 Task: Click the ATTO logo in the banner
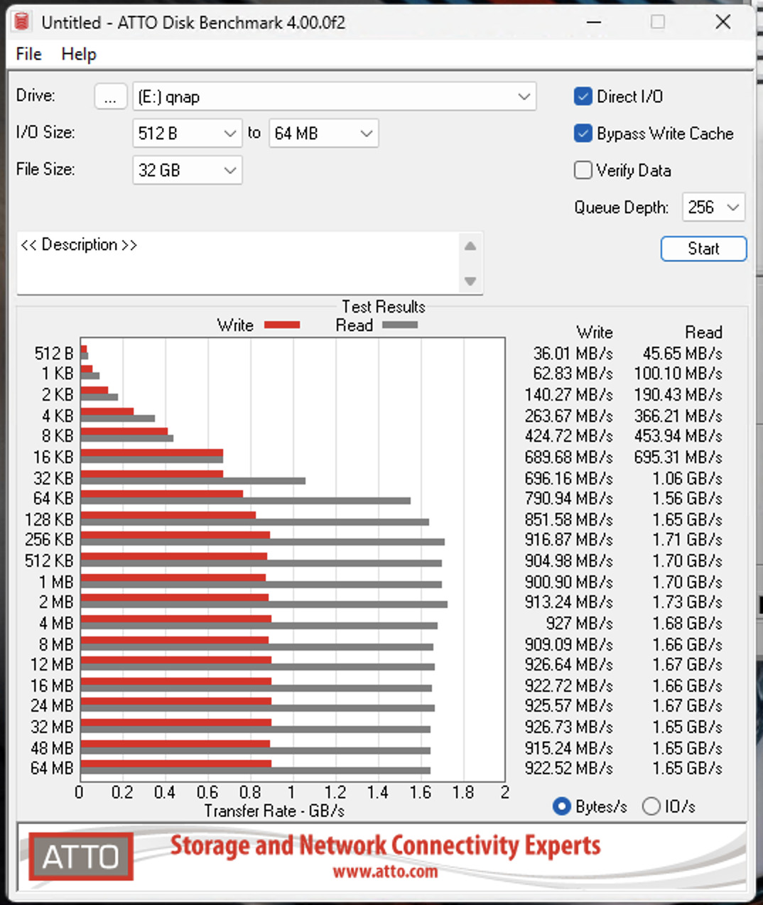click(81, 857)
